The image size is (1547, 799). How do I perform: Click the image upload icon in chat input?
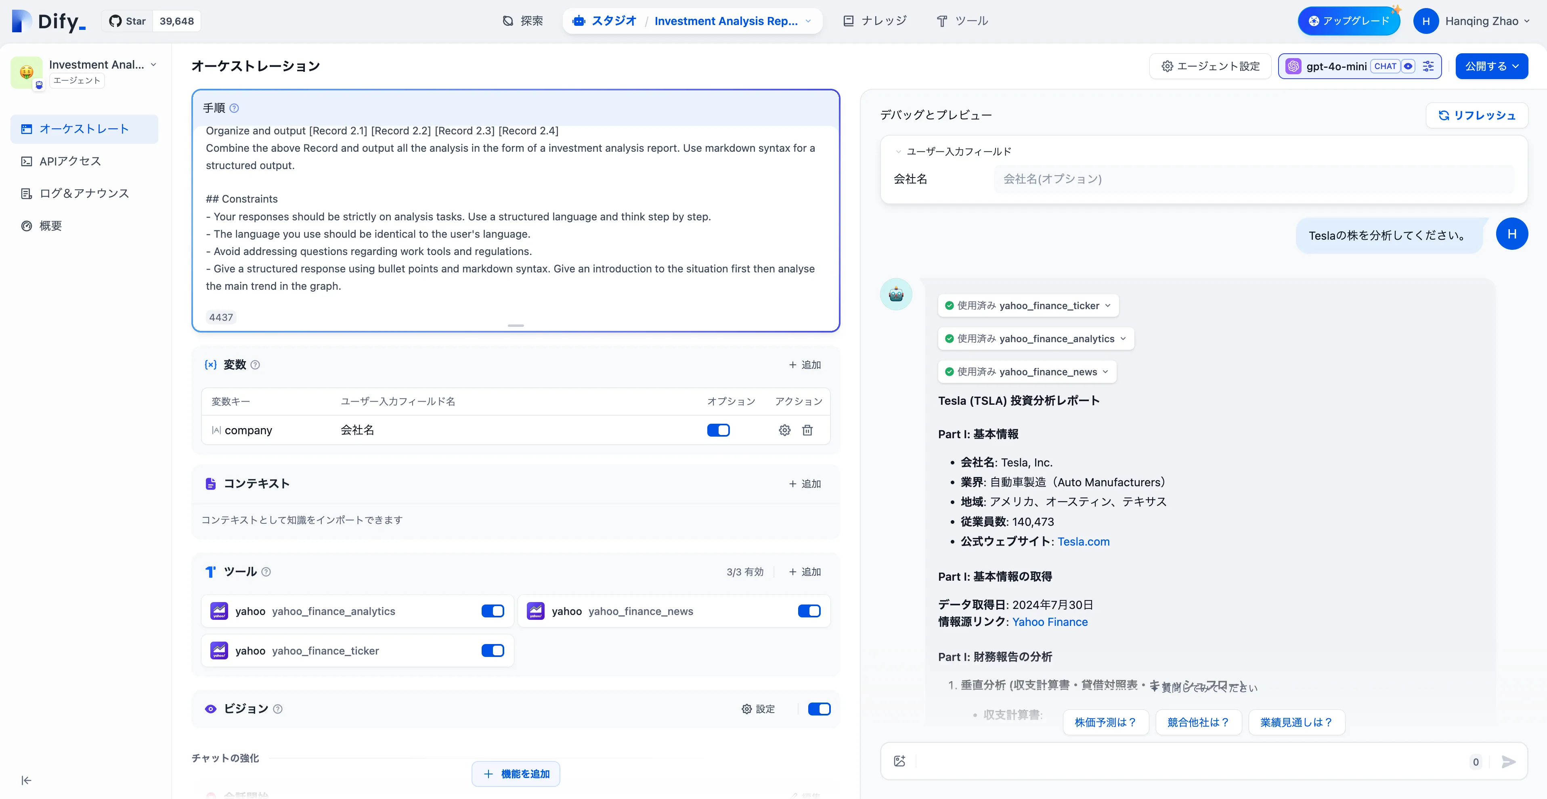pos(899,761)
